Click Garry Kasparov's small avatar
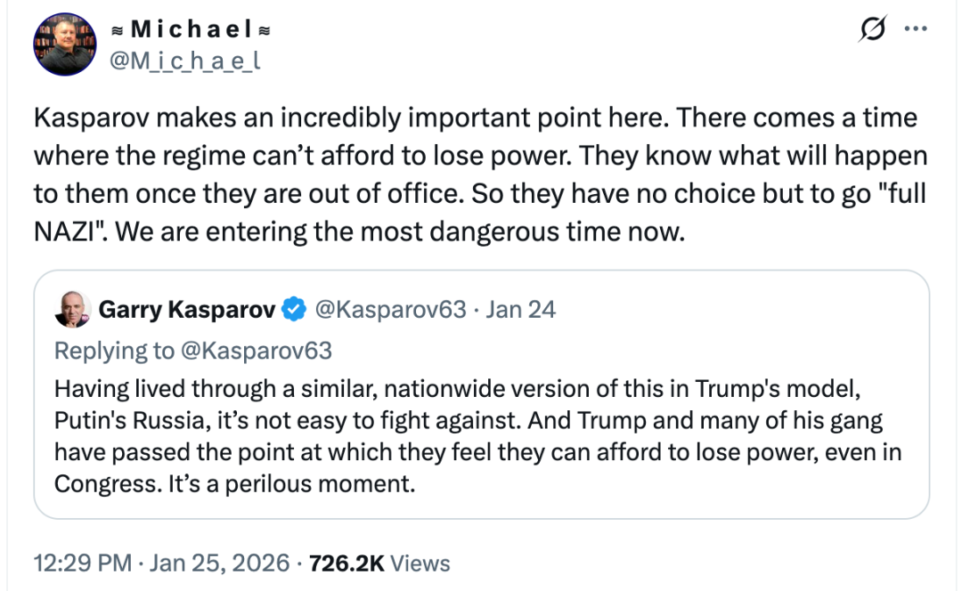This screenshot has width=962, height=591. (72, 309)
